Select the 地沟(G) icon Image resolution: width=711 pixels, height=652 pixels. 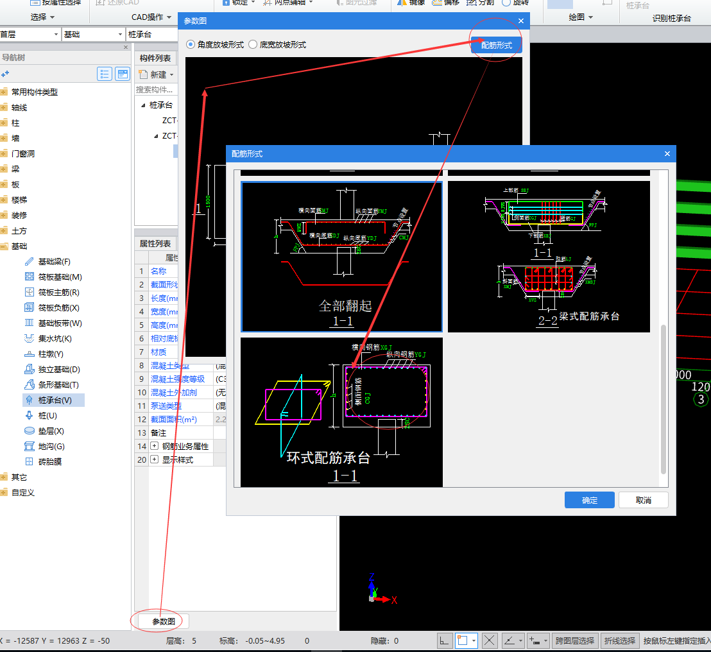pos(29,446)
